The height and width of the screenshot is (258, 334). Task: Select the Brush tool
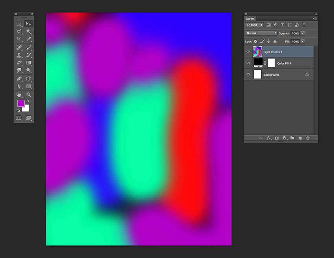point(29,47)
